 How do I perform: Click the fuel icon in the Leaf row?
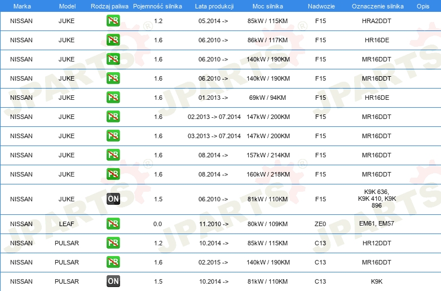click(113, 224)
